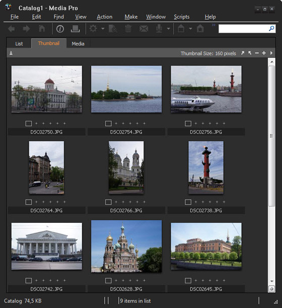
Task: Tick the checkbox for DSC02764.JPG
Action: click(29, 202)
